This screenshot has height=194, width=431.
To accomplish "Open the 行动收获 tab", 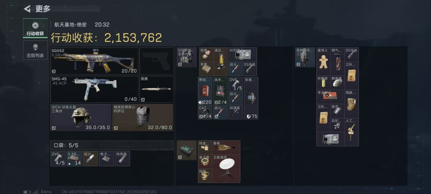I will click(35, 28).
